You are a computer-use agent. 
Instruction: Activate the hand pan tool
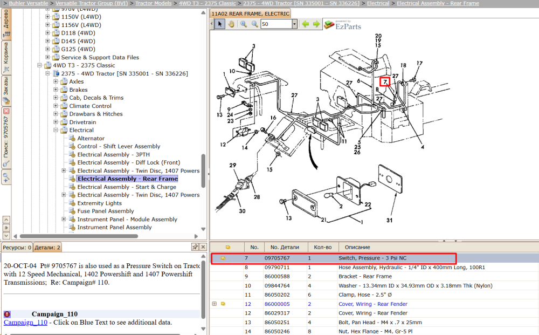(231, 24)
